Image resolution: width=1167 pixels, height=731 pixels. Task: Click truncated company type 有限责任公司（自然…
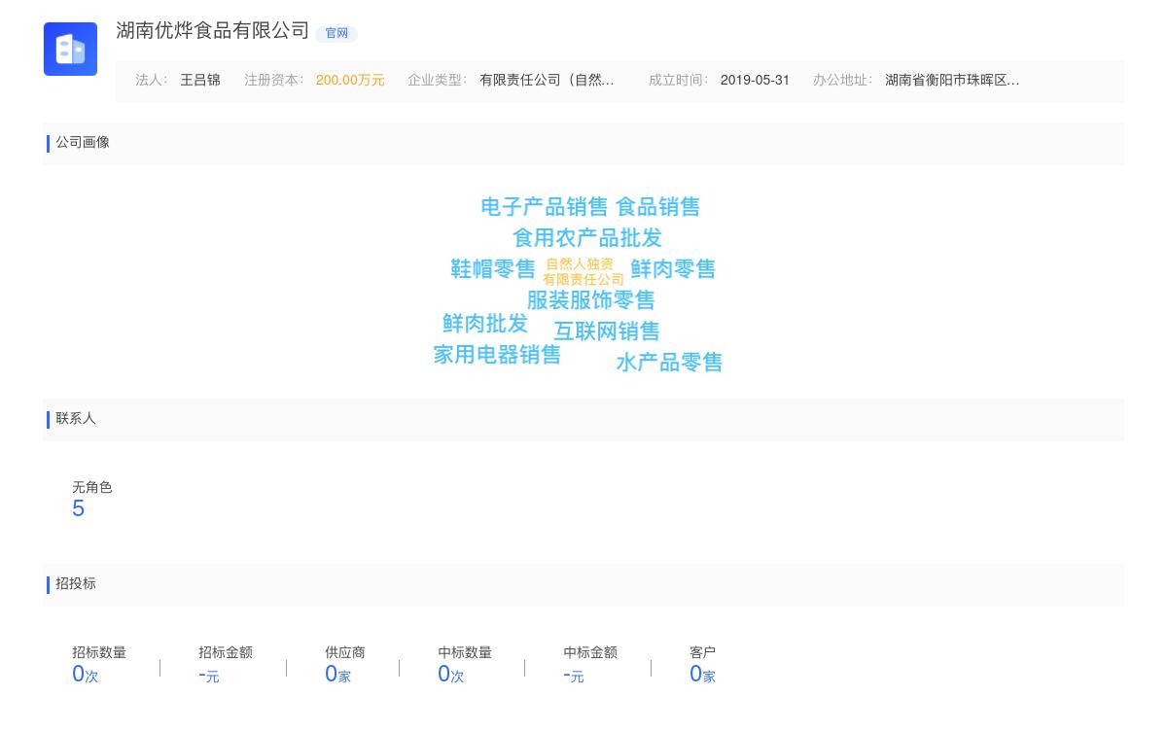click(547, 81)
